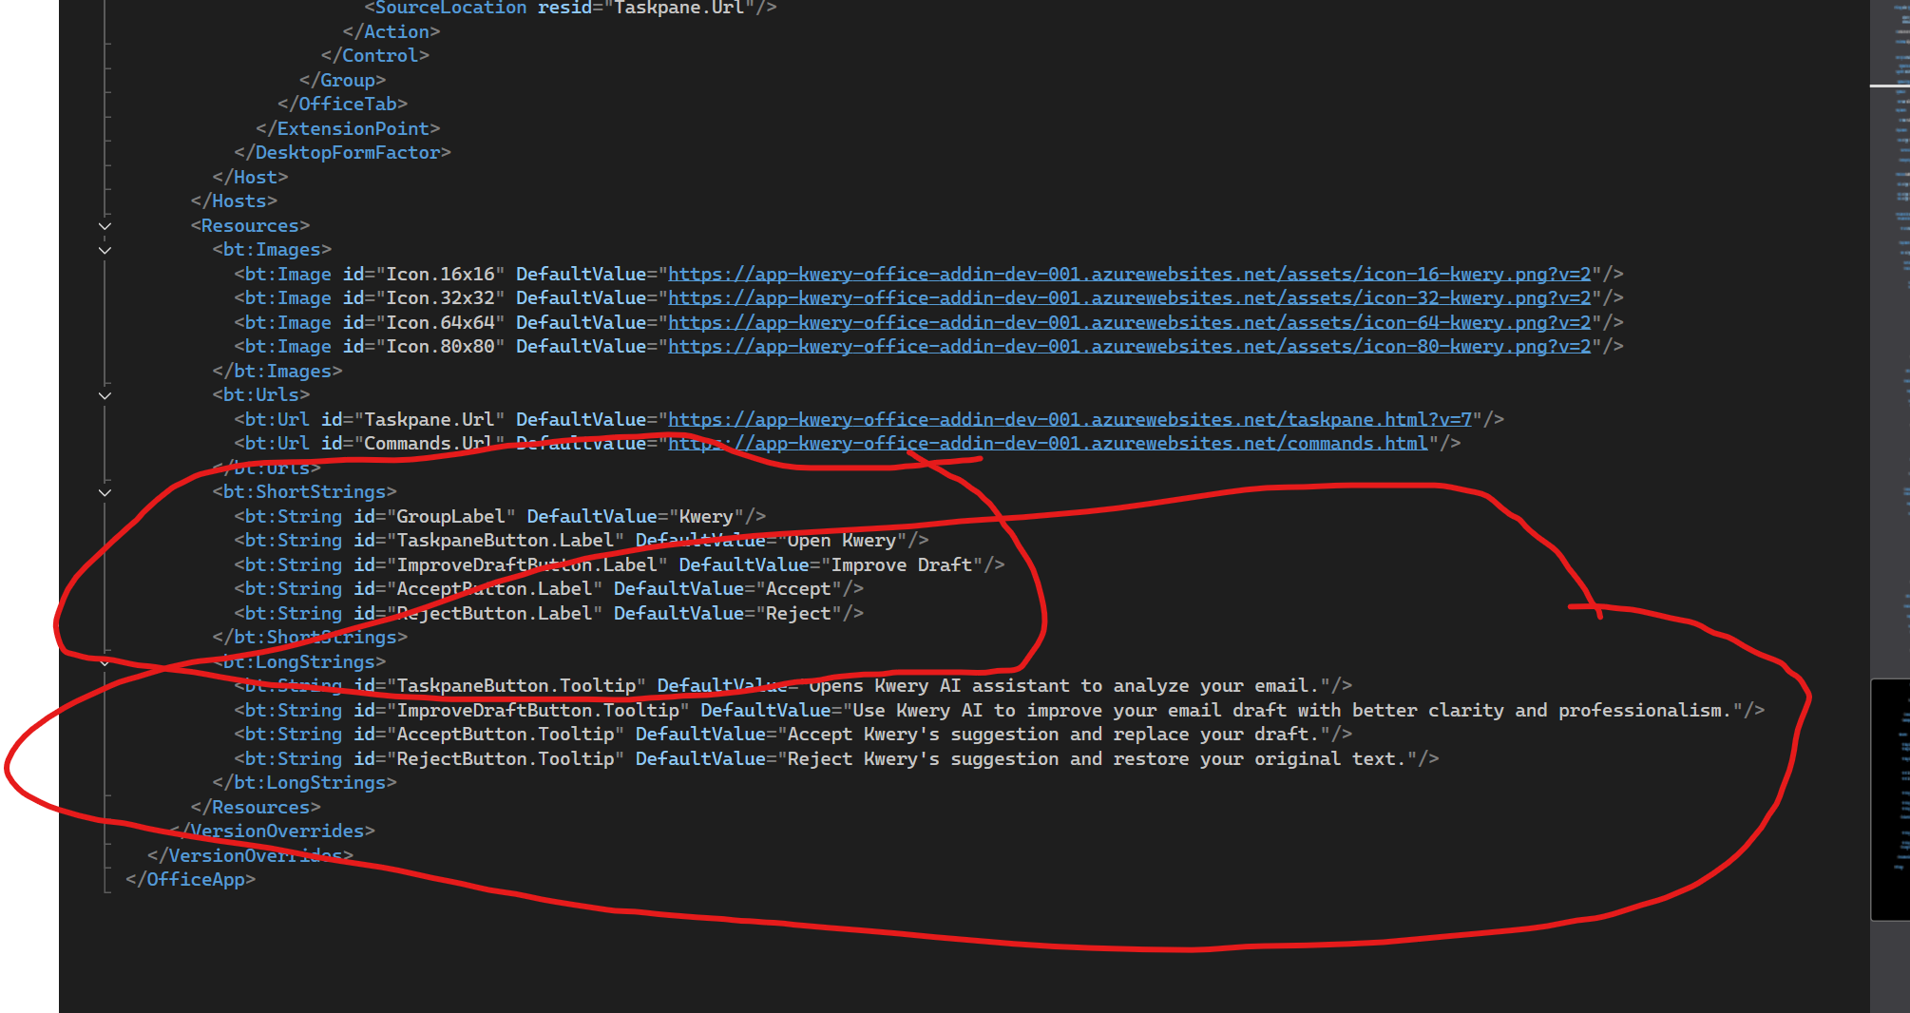Click the "AcceptButton.Tooltip" id value

click(x=505, y=735)
